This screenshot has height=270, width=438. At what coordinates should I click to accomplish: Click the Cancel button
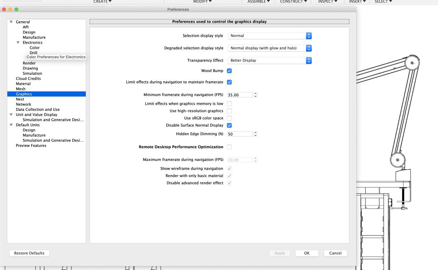(335, 253)
